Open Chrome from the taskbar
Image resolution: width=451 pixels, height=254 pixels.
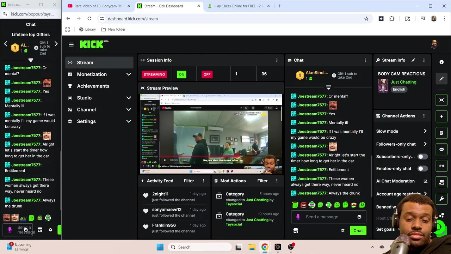coord(265,247)
